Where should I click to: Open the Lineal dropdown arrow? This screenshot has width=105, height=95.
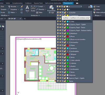pyautogui.click(x=44, y=7)
